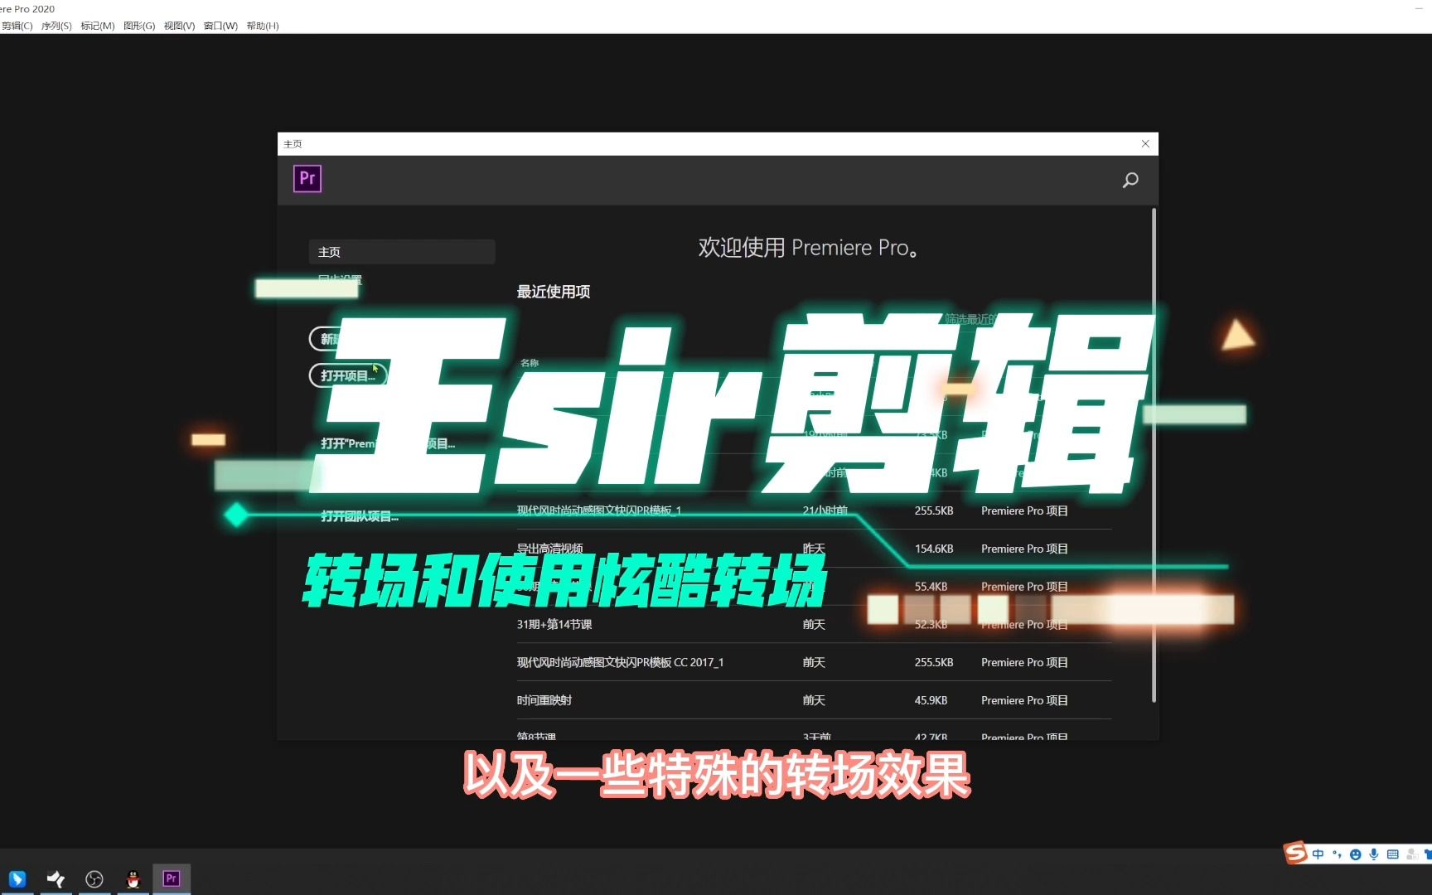Click the 打开团队项目... link

(x=360, y=516)
